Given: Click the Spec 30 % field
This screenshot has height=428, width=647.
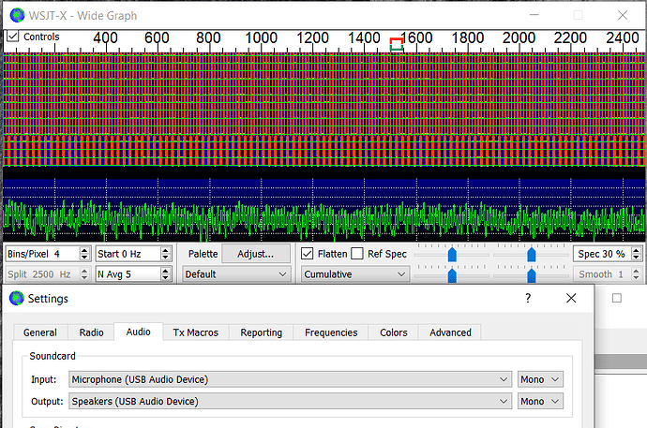Looking at the screenshot, I should (602, 254).
